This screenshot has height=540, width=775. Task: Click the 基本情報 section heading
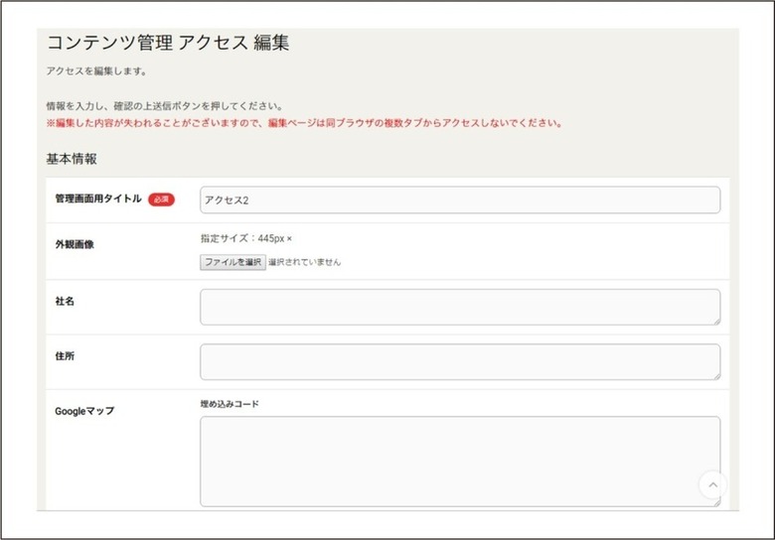click(x=72, y=159)
